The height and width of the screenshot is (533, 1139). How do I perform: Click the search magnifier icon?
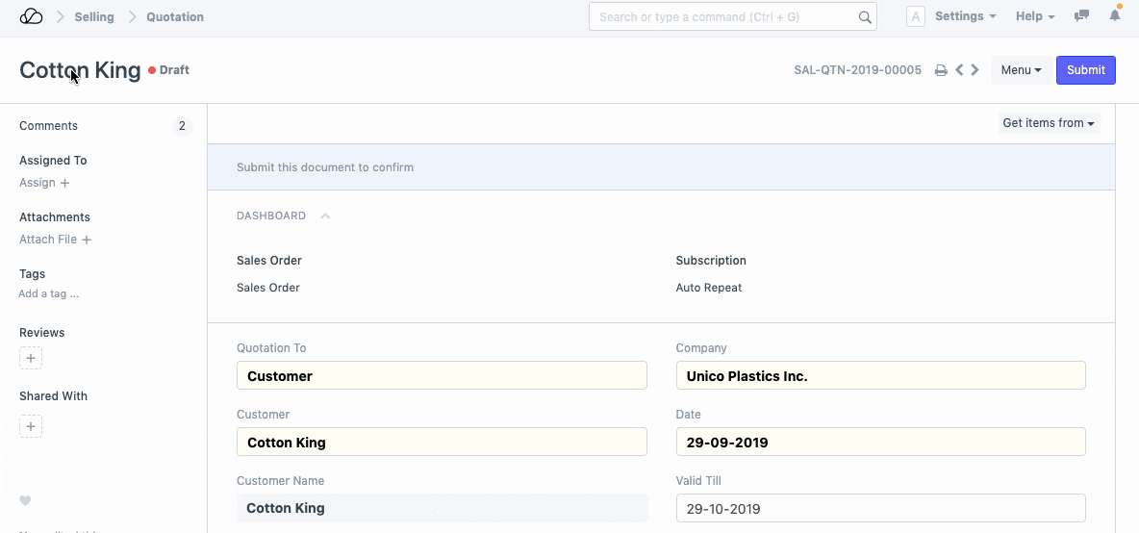(x=865, y=17)
